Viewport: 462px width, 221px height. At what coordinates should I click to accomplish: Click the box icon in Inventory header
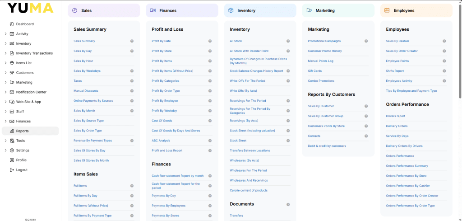click(x=231, y=10)
